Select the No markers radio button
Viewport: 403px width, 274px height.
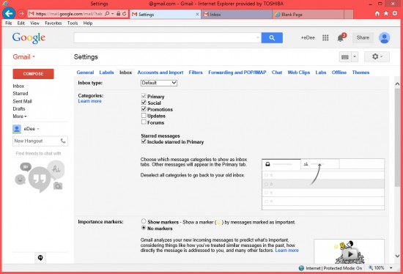[x=144, y=228]
